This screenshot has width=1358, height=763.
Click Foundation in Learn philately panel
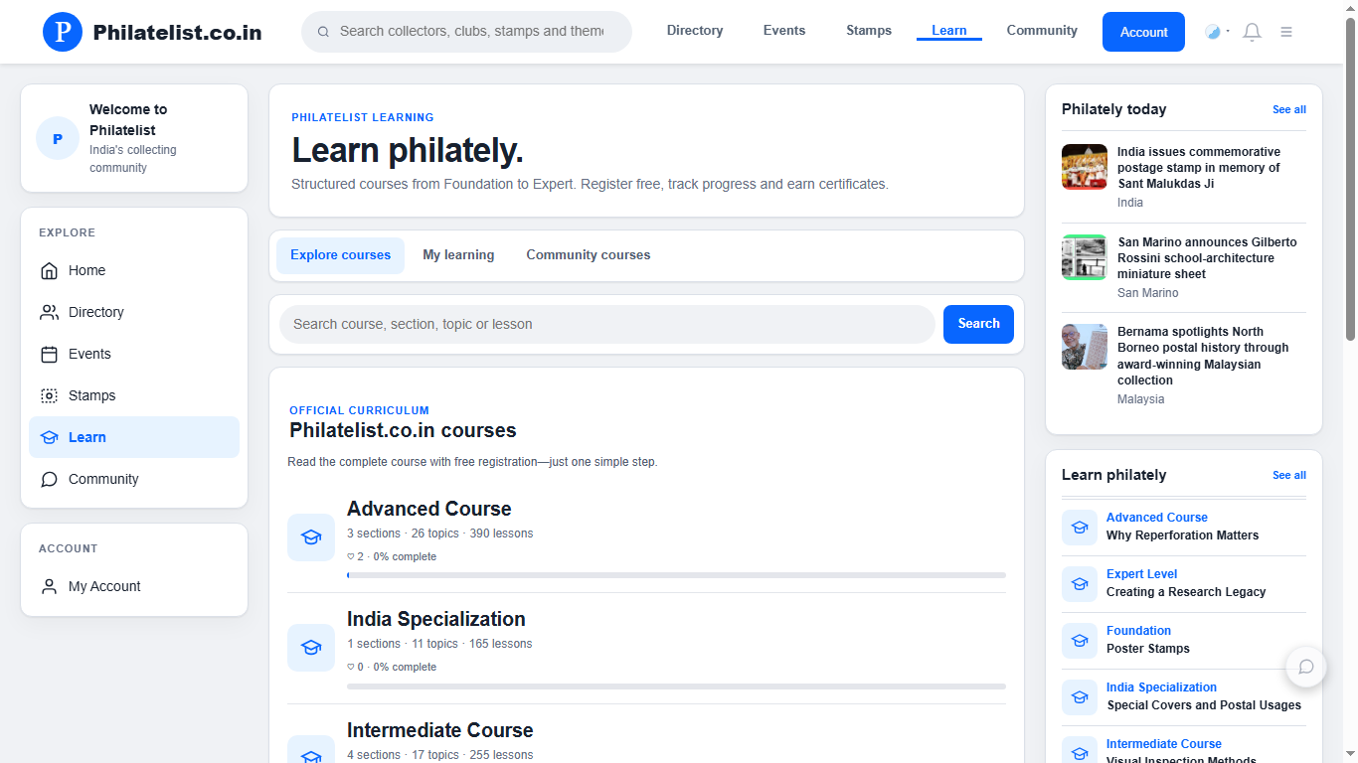pyautogui.click(x=1138, y=631)
